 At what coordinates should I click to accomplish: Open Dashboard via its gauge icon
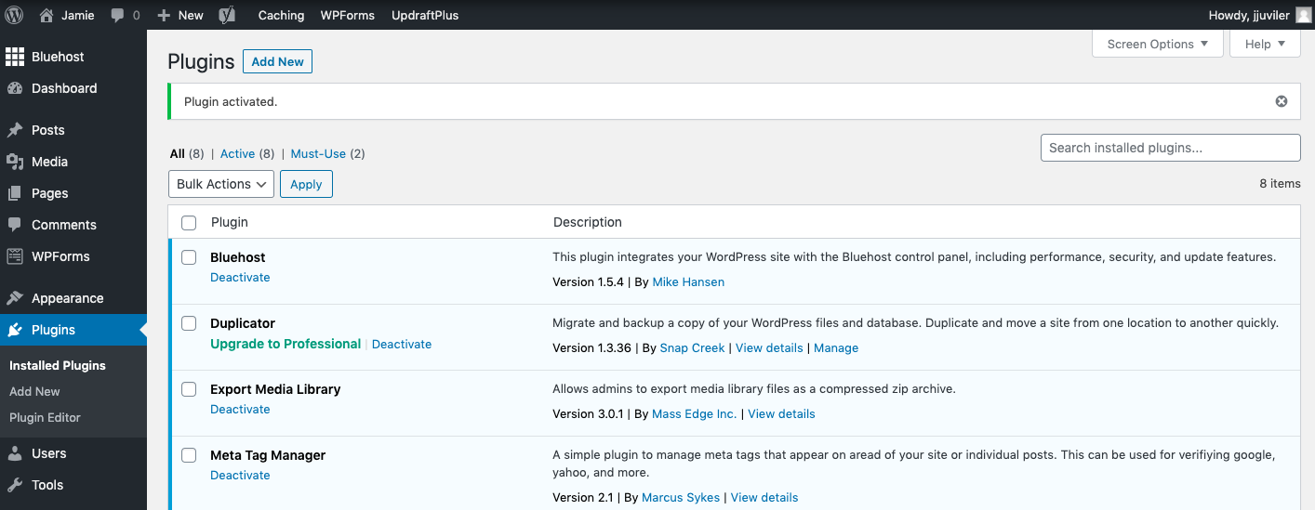pyautogui.click(x=15, y=88)
